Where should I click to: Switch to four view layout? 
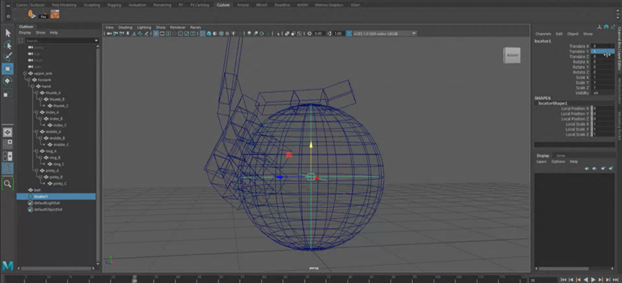[x=7, y=144]
